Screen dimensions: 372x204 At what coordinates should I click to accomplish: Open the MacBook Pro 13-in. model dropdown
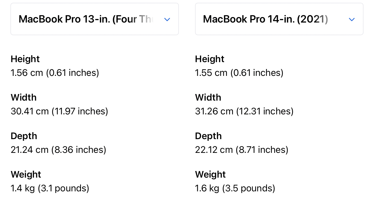point(95,19)
